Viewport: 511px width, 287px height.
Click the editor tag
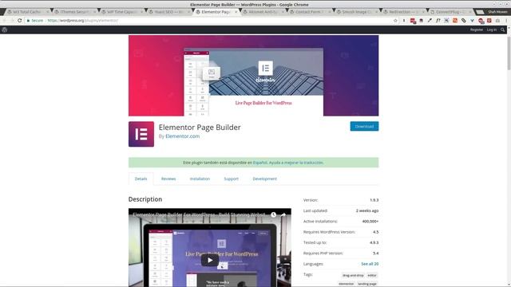coord(372,275)
